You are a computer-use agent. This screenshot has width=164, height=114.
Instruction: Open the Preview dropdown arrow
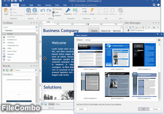click(28, 16)
